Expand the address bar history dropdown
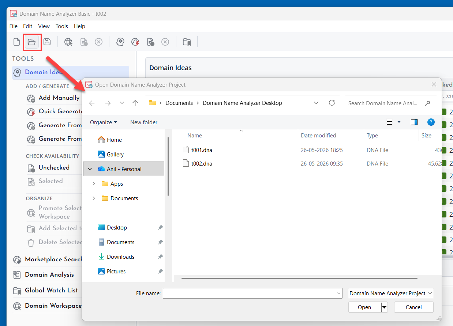The width and height of the screenshot is (453, 326). [316, 103]
